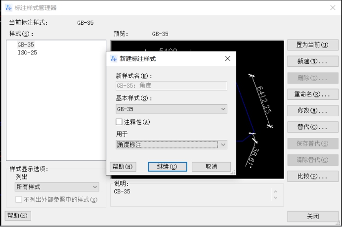Close the 新建标注样式 dialog
This screenshot has width=342, height=227.
[x=227, y=58]
